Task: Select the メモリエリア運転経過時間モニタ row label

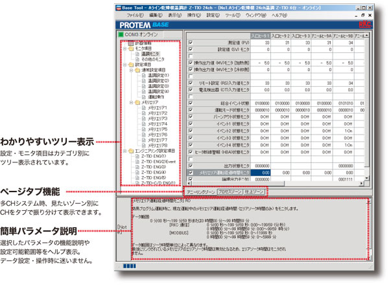Action: point(224,173)
